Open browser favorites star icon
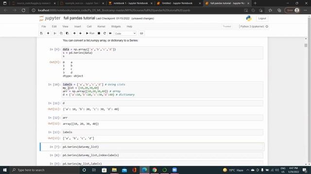The height and width of the screenshot is (174, 311). click(x=270, y=10)
